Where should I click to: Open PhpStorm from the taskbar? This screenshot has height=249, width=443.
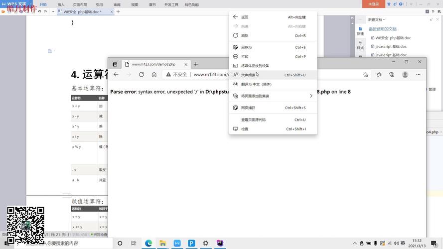point(220,243)
